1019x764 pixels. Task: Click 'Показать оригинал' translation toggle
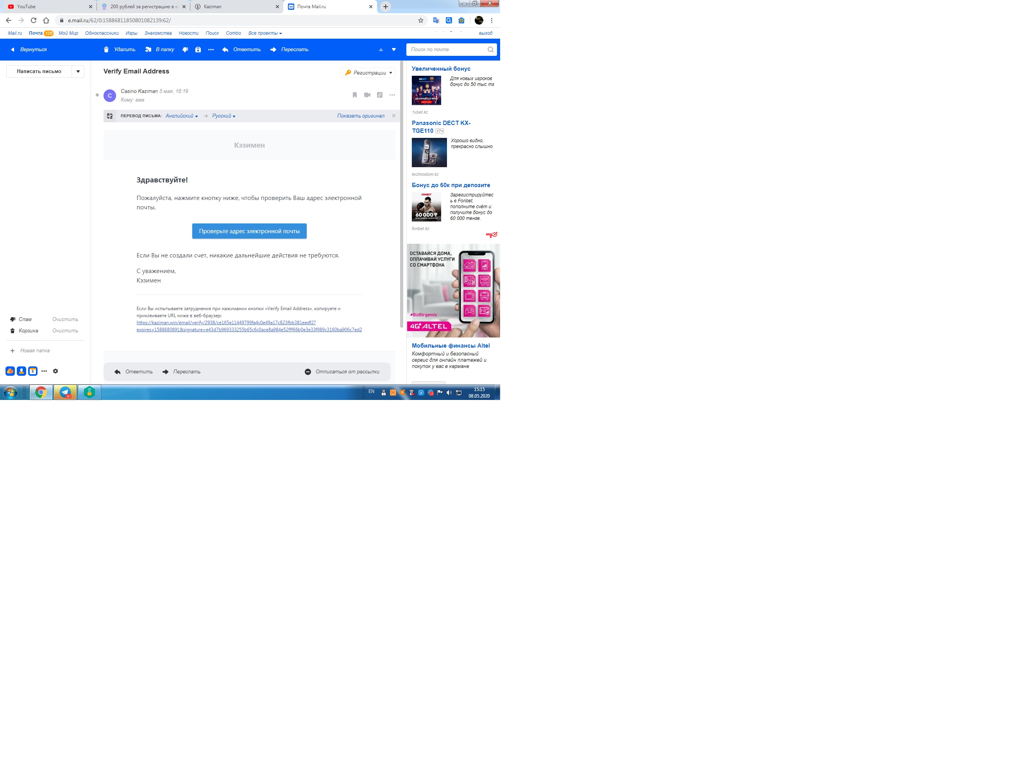pyautogui.click(x=361, y=116)
